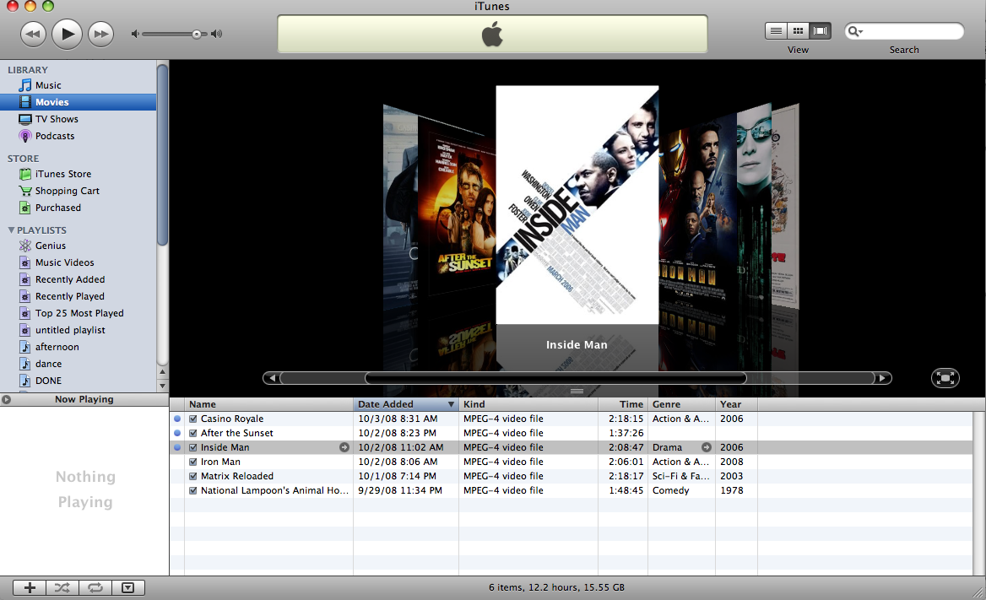Open the Shopping Cart
This screenshot has height=600, width=986.
tap(68, 191)
